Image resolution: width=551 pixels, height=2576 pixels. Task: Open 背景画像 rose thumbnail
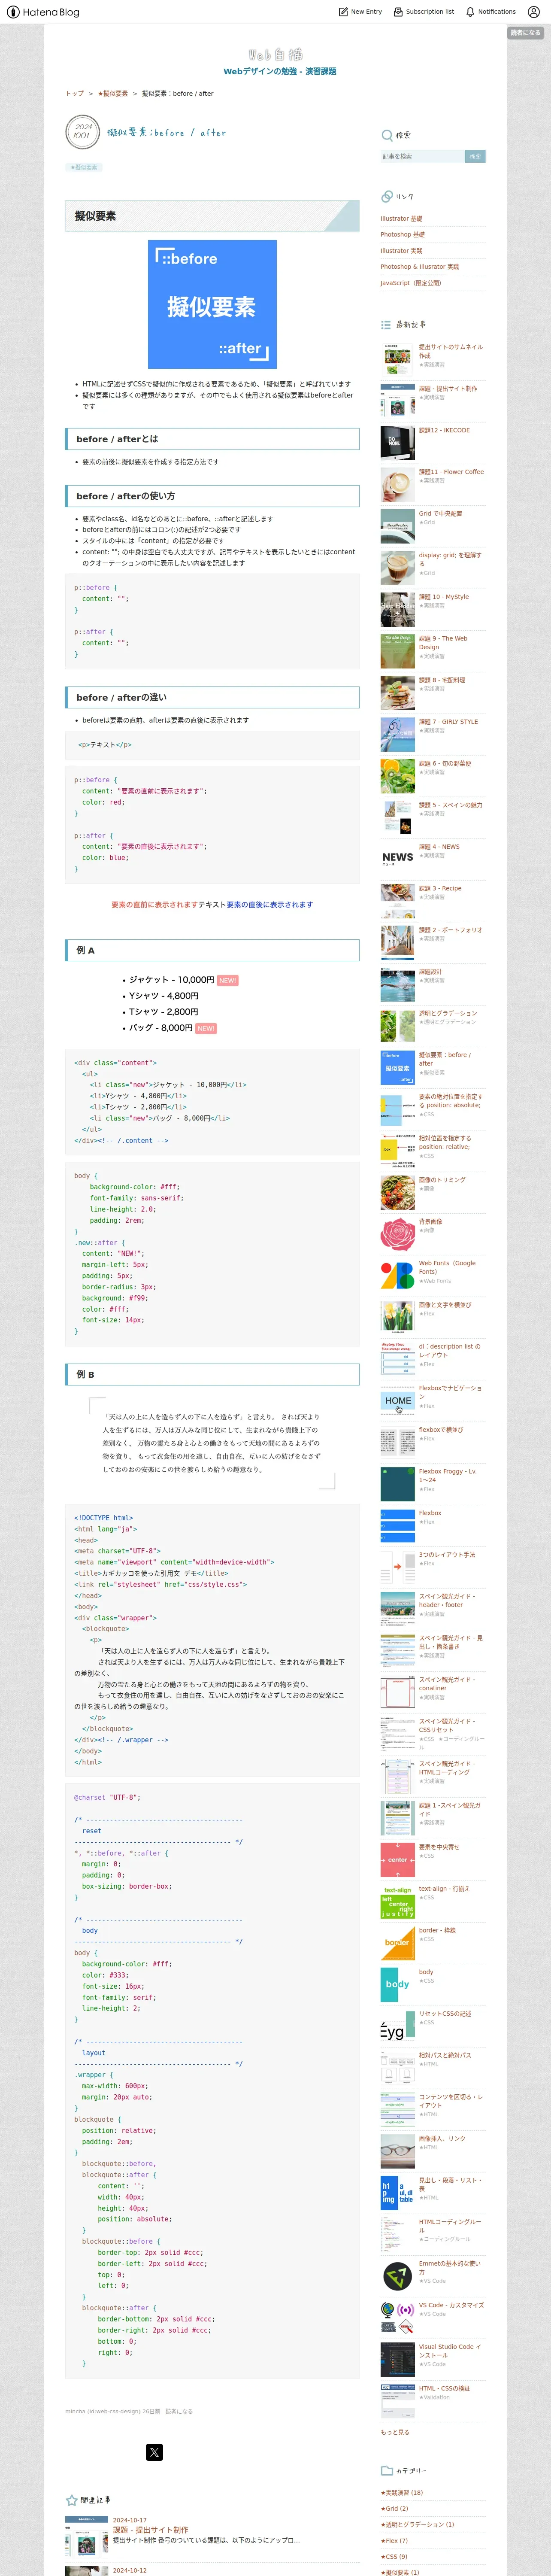click(x=397, y=1233)
